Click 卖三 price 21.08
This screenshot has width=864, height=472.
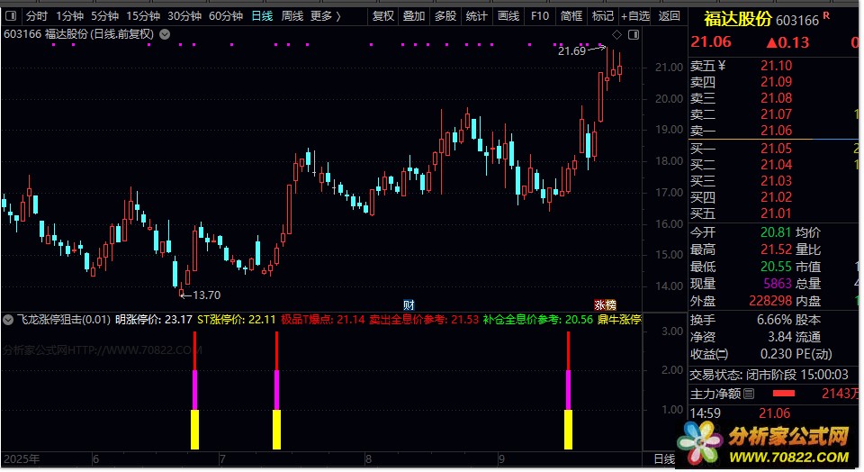[776, 98]
